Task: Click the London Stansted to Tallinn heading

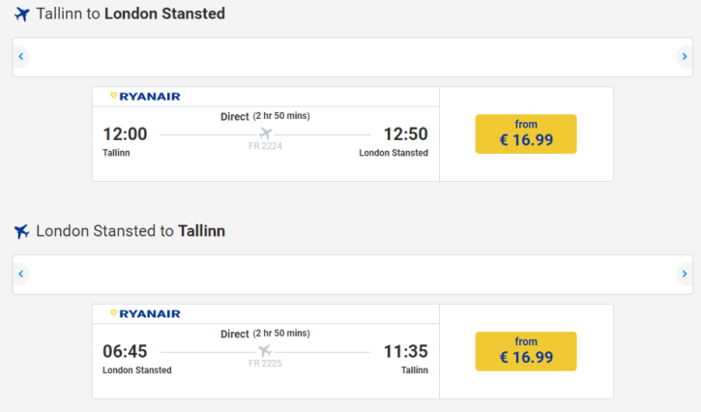Action: (x=131, y=231)
